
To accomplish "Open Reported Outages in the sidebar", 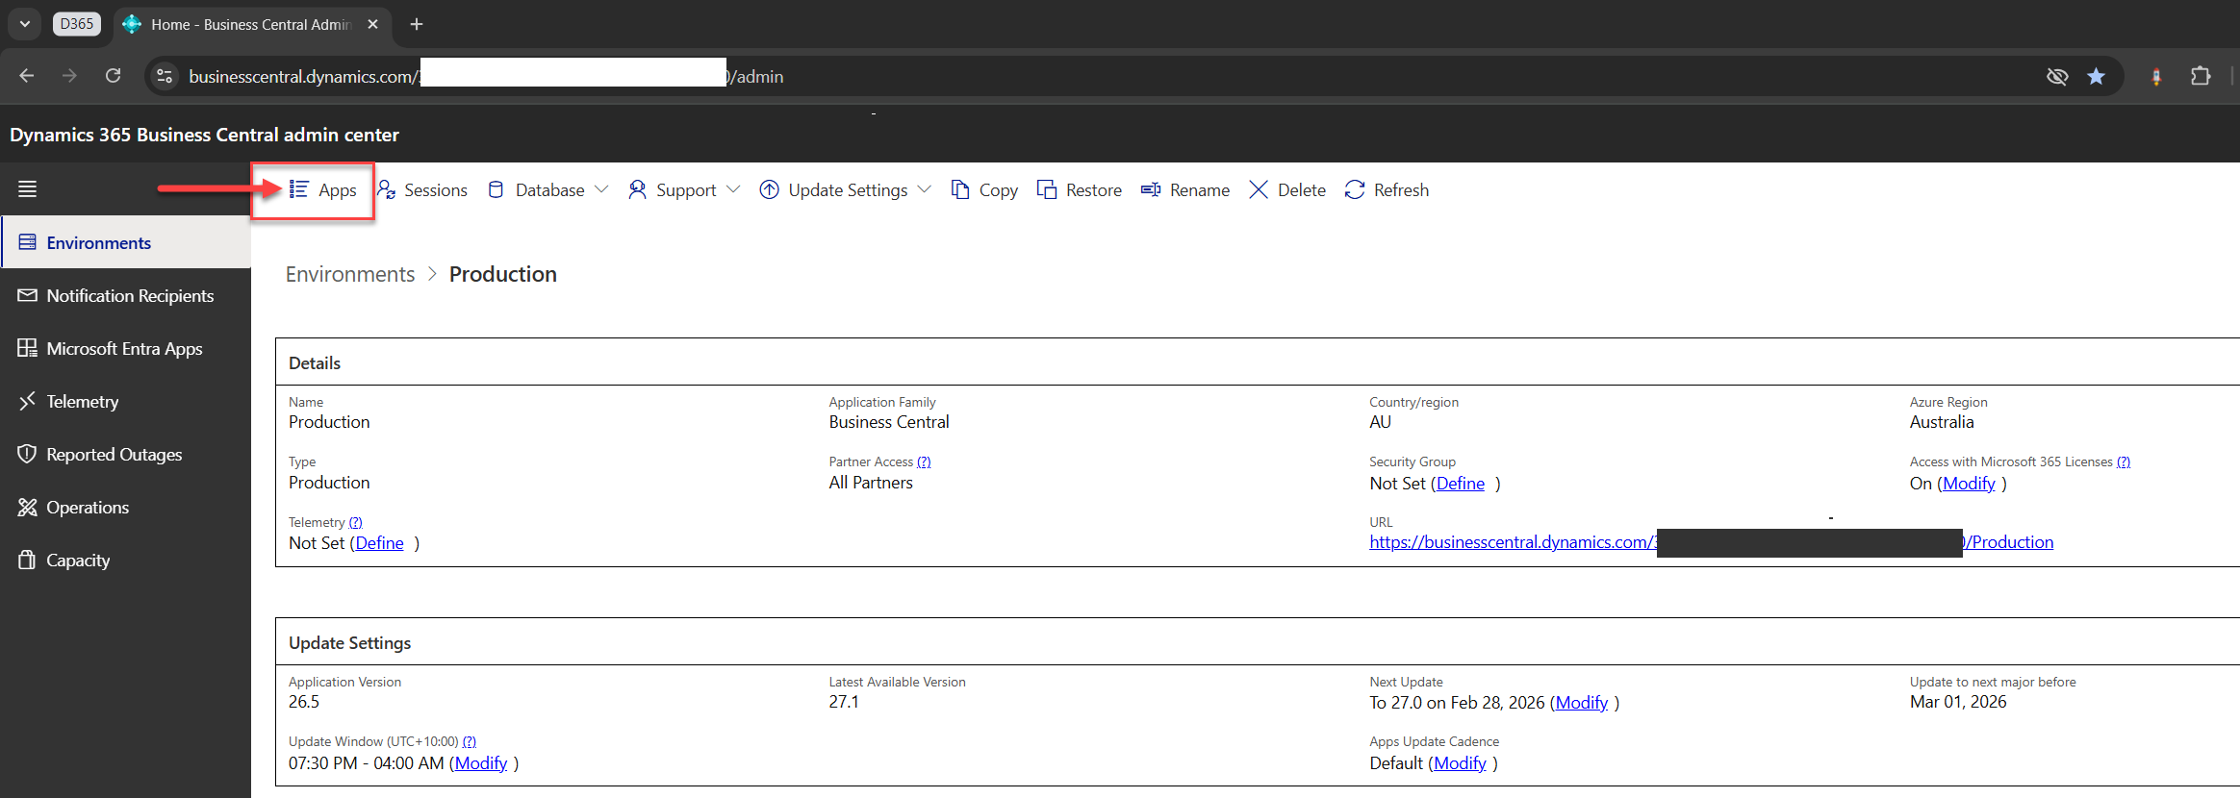I will 126,455.
